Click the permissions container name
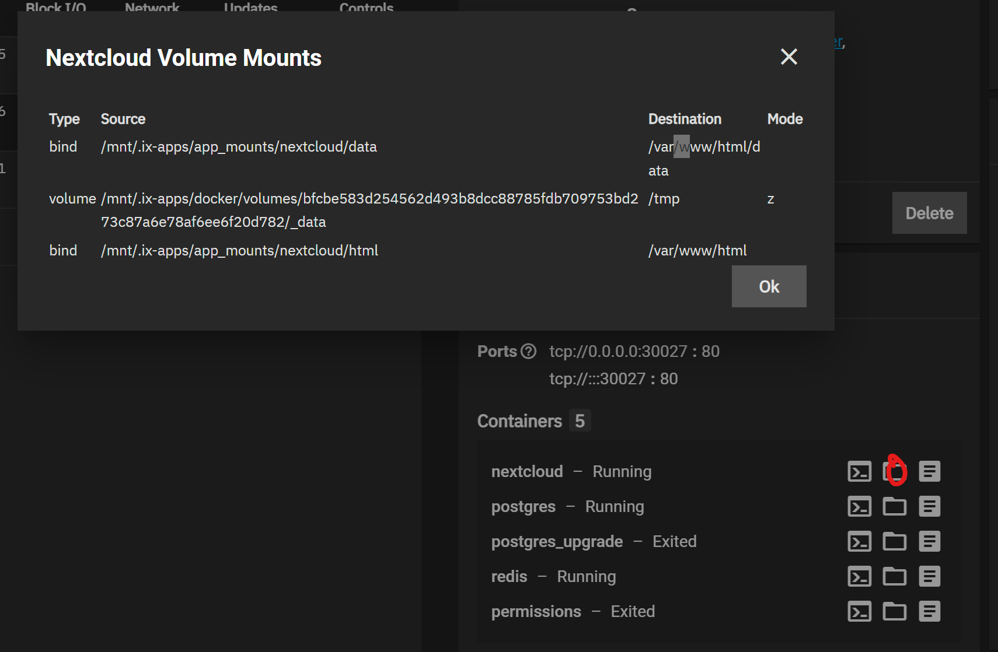The image size is (998, 652). pos(536,611)
